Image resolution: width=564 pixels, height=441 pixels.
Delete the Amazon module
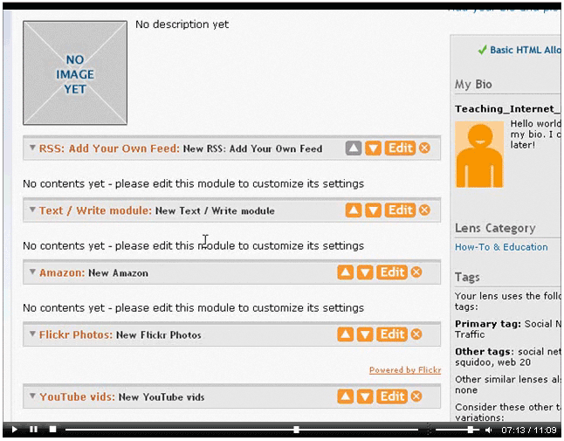tap(416, 272)
